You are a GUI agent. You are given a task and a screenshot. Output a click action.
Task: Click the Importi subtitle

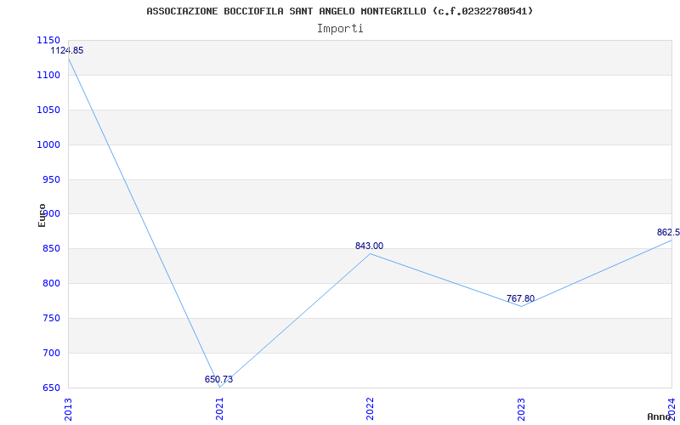340,29
